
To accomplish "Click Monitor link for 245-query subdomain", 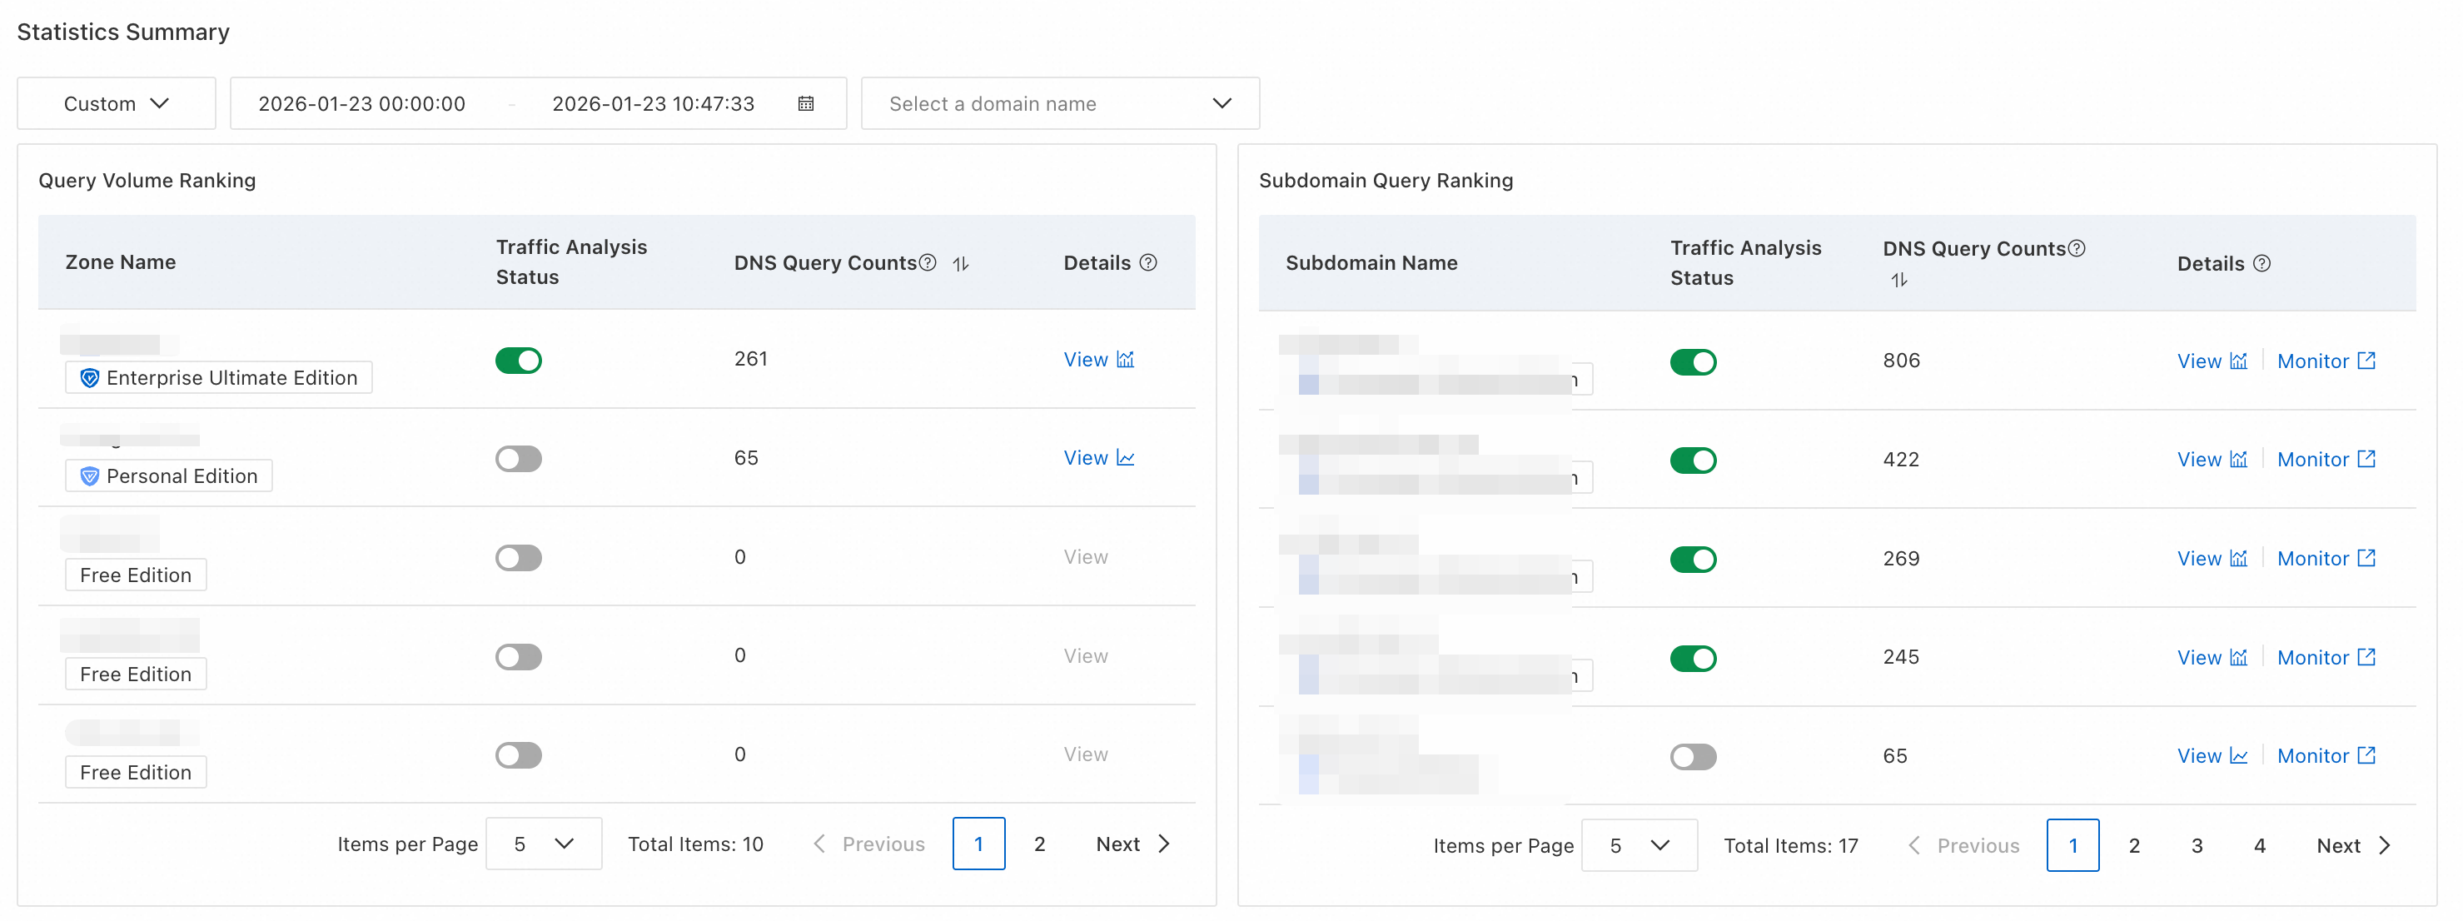I will point(2313,657).
